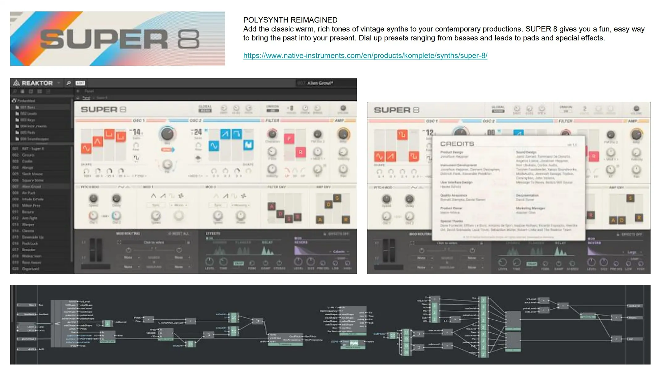
Task: Click Amp Env S tile in right synth
Action: tap(630, 198)
